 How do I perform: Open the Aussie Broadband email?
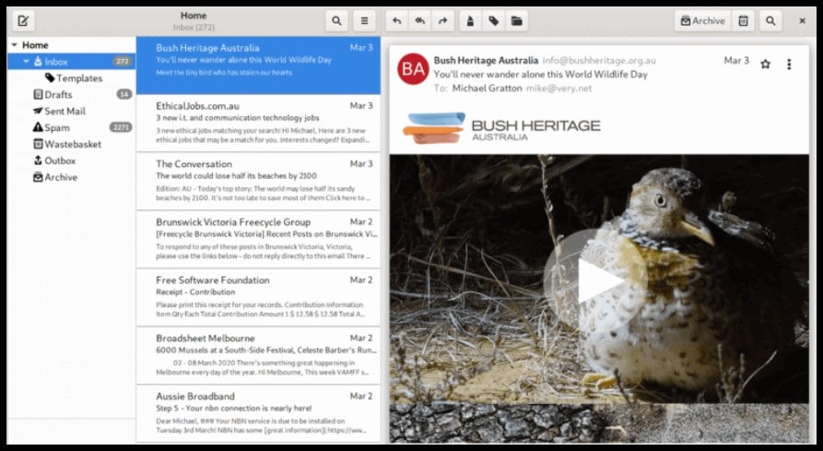tap(258, 414)
